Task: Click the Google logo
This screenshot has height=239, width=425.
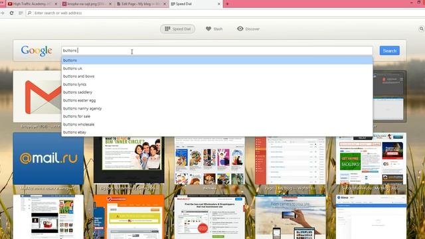Action: (37, 50)
